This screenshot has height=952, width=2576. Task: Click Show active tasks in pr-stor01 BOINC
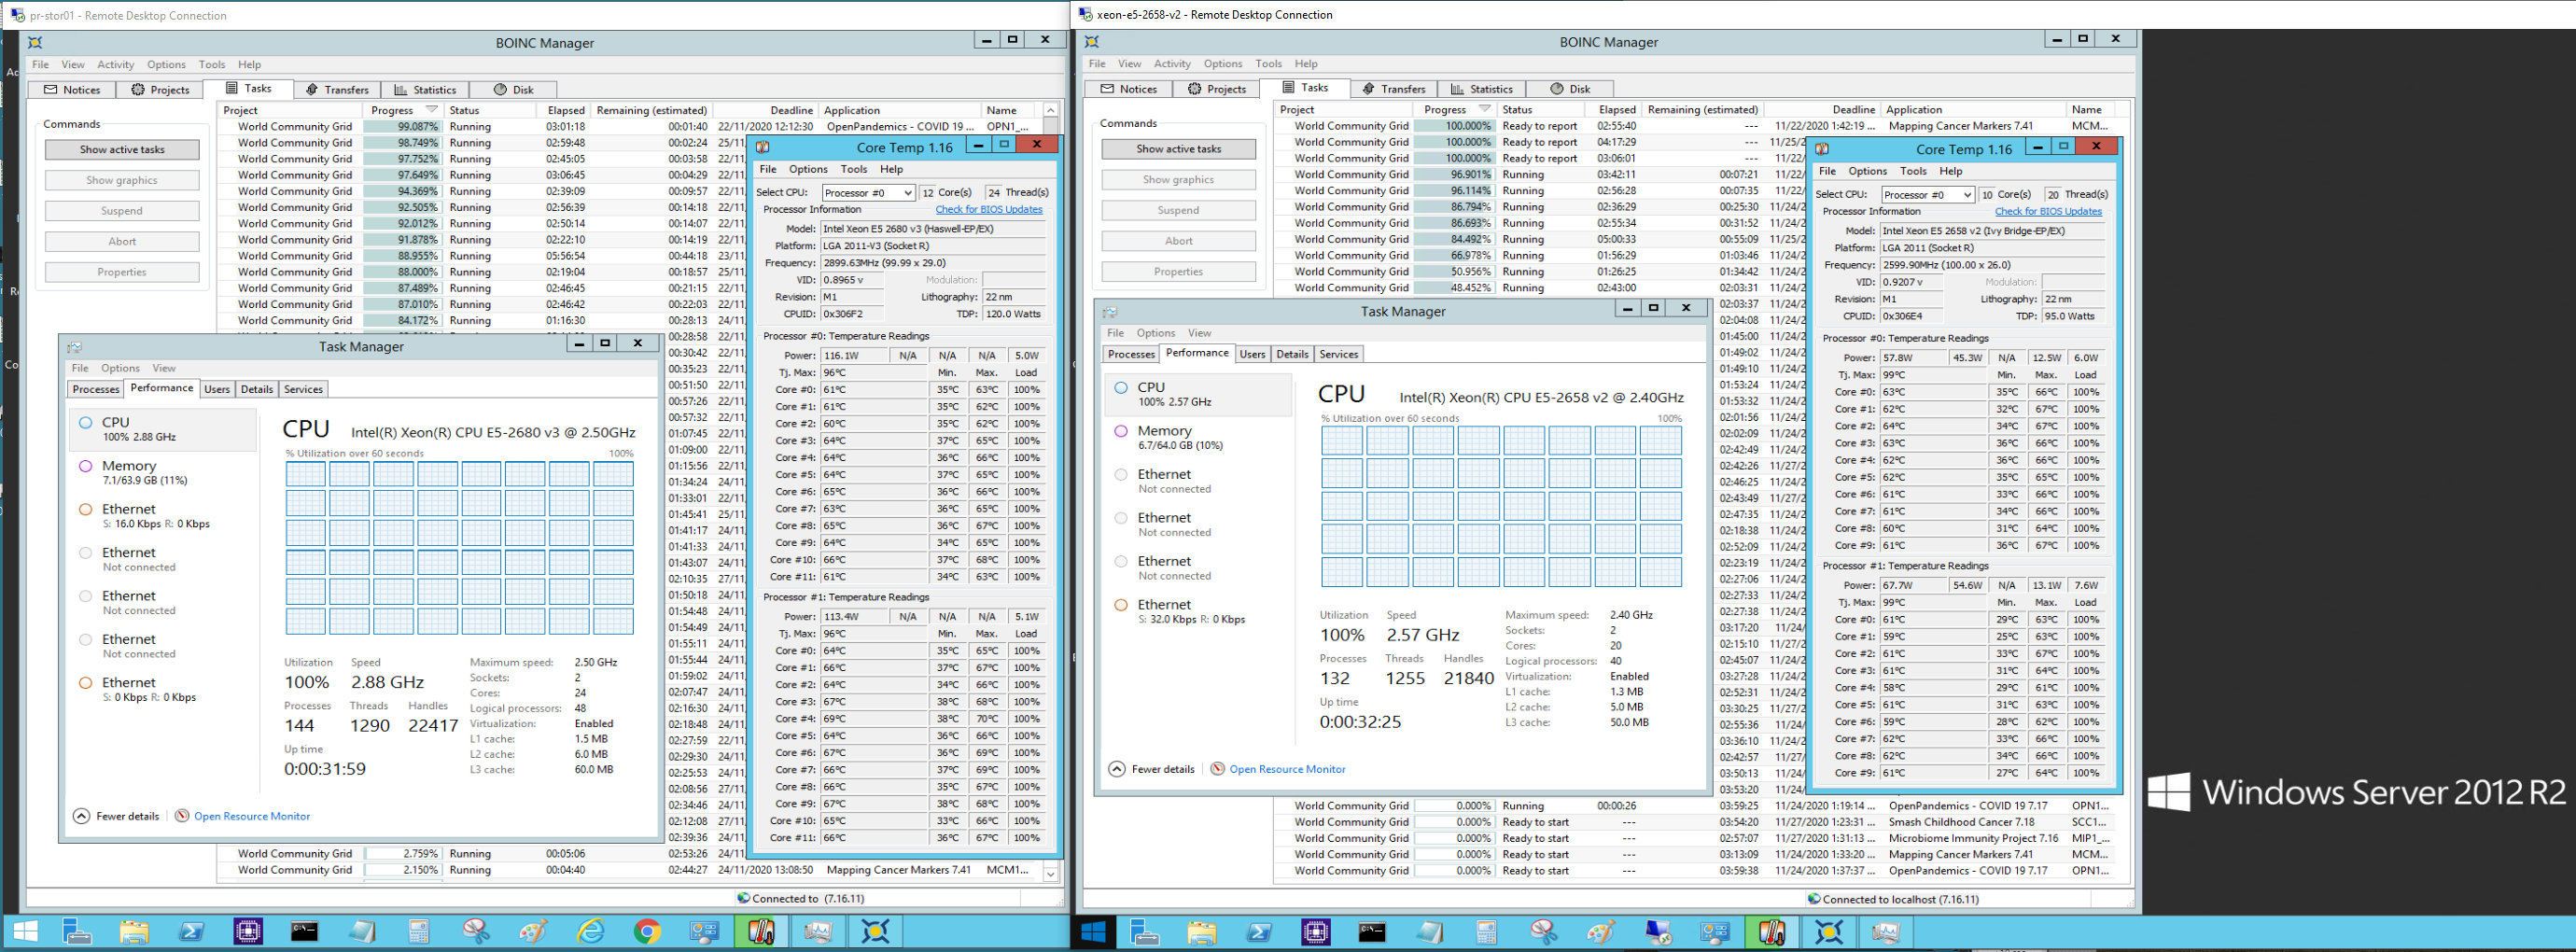click(122, 149)
